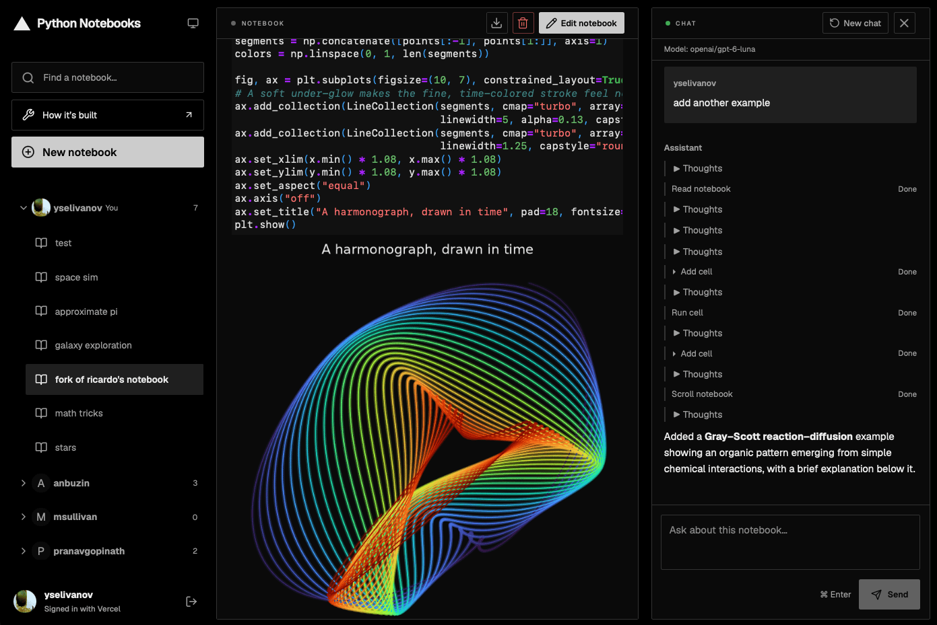Viewport: 937px width, 625px height.
Task: Open the How it's built link
Action: click(x=108, y=115)
